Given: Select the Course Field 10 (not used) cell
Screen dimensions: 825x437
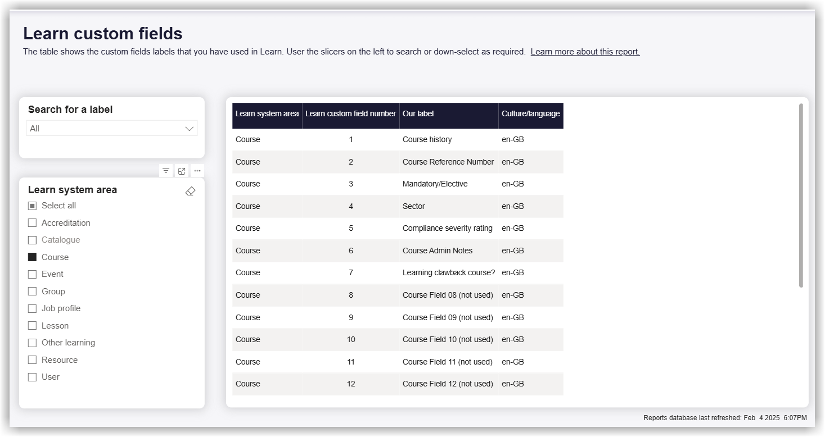Looking at the screenshot, I should coord(449,339).
